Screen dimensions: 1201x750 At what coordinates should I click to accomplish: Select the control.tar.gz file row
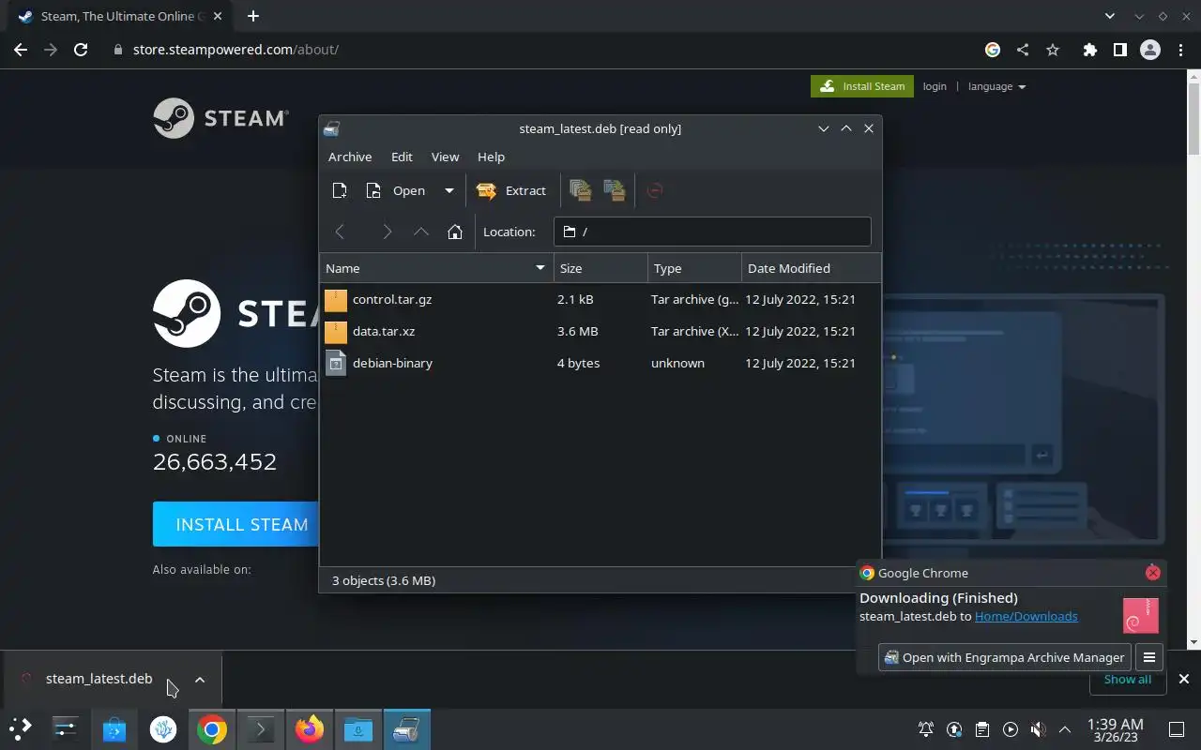[x=600, y=300]
